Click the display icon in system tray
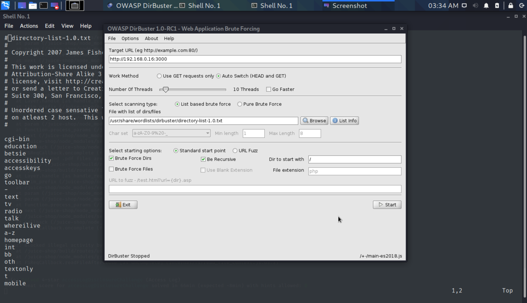 pyautogui.click(x=465, y=6)
